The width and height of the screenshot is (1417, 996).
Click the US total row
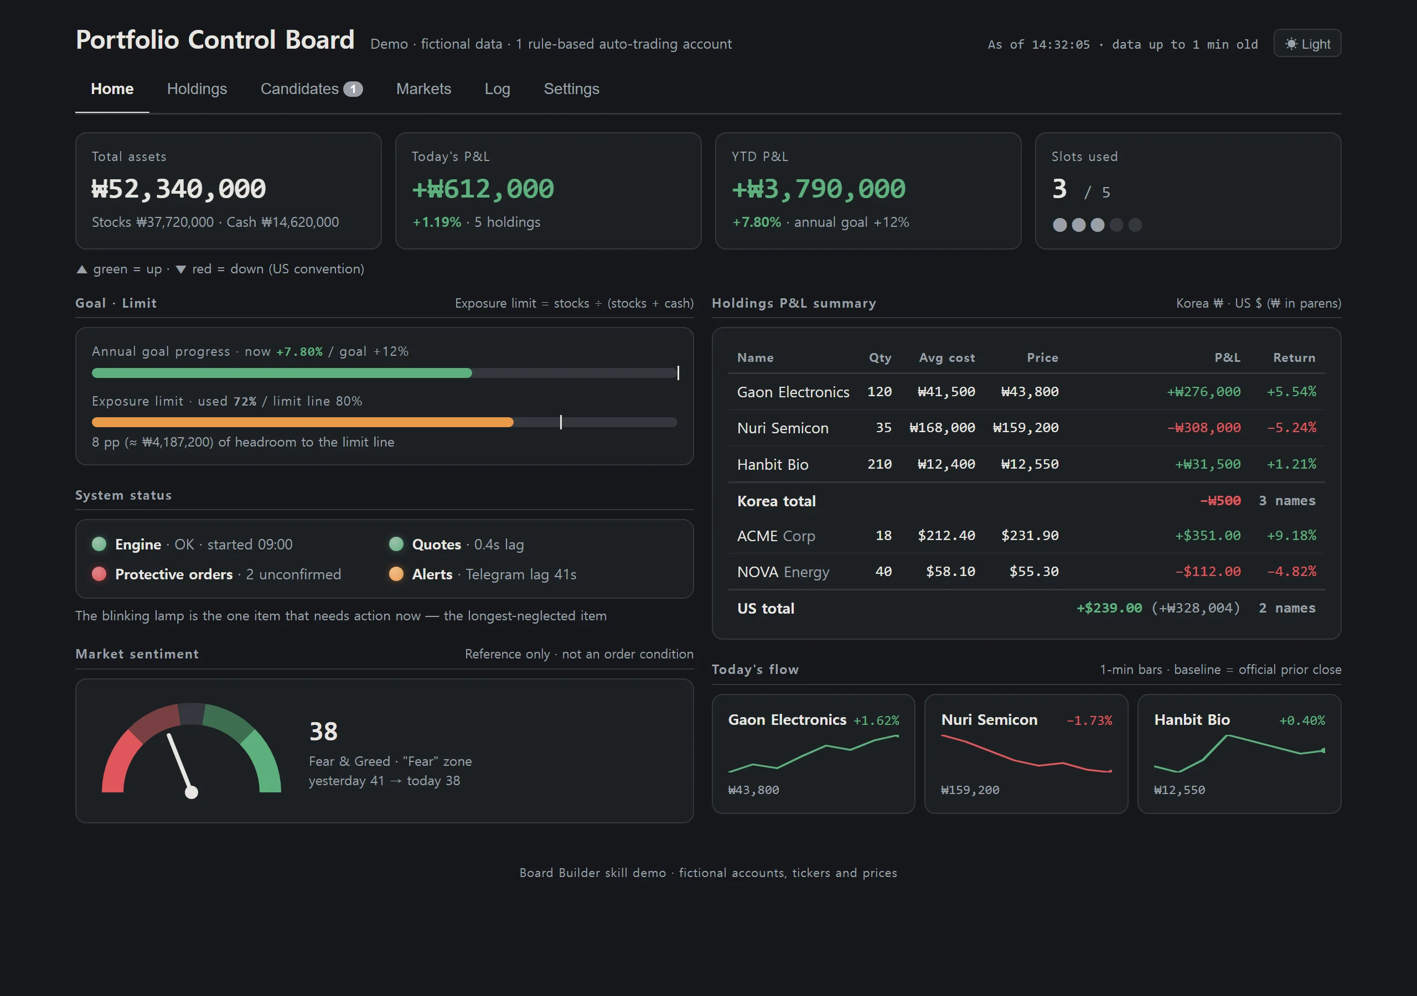[1026, 608]
